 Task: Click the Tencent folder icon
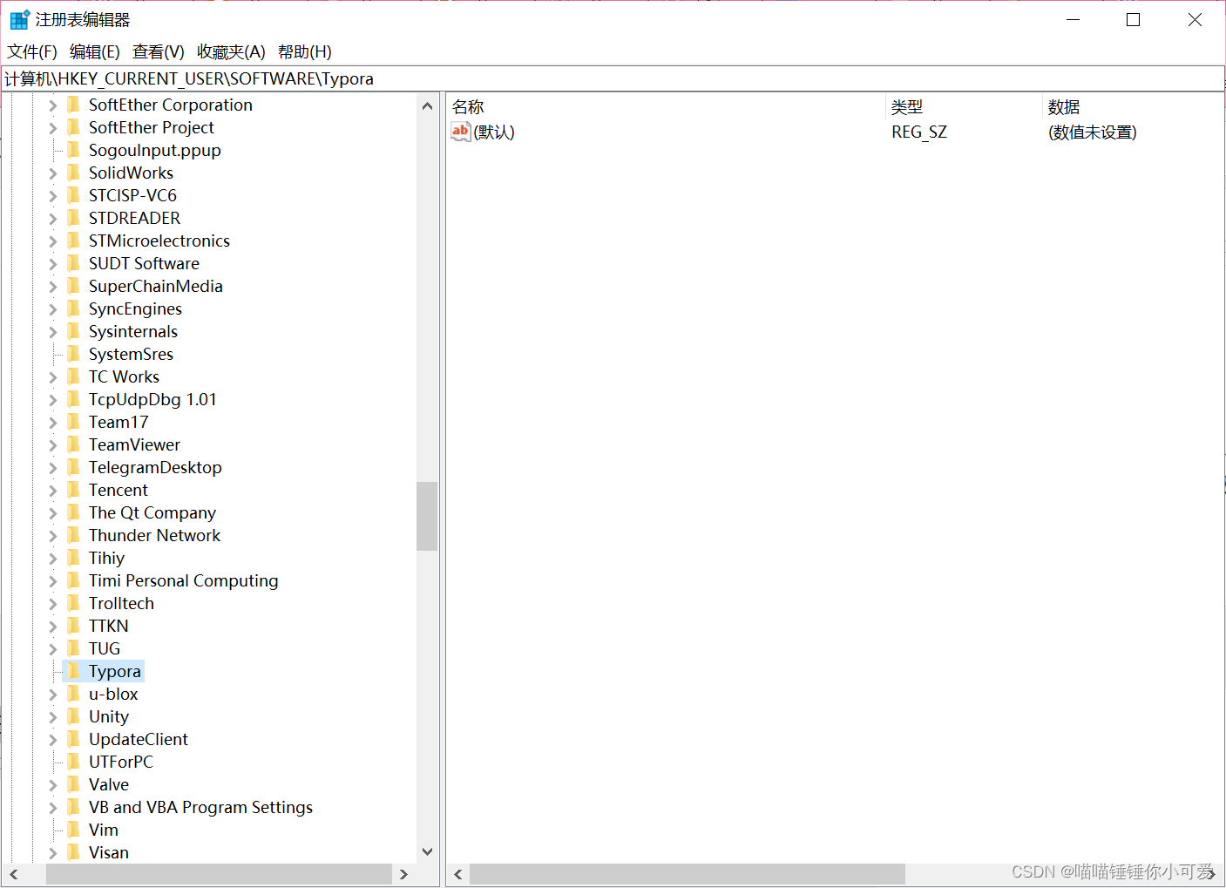(74, 490)
